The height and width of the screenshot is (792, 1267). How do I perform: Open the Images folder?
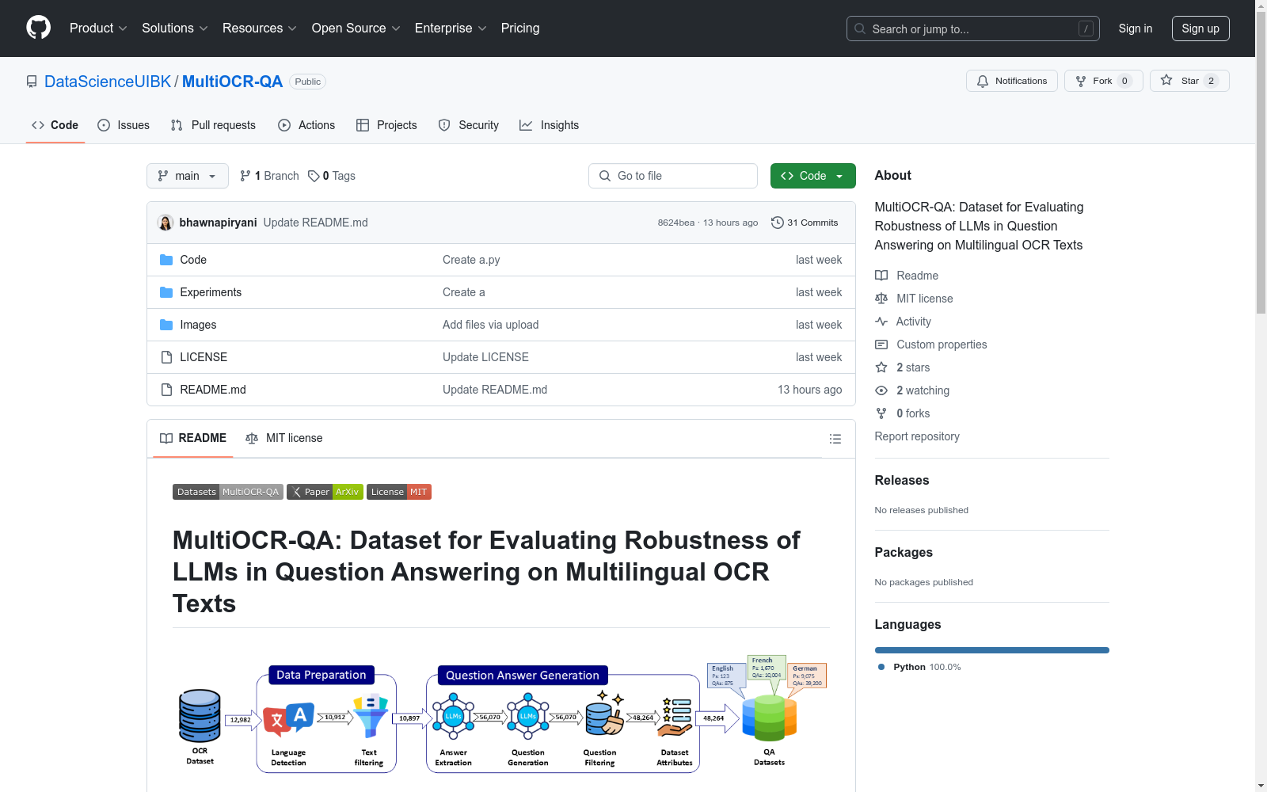pyautogui.click(x=198, y=325)
